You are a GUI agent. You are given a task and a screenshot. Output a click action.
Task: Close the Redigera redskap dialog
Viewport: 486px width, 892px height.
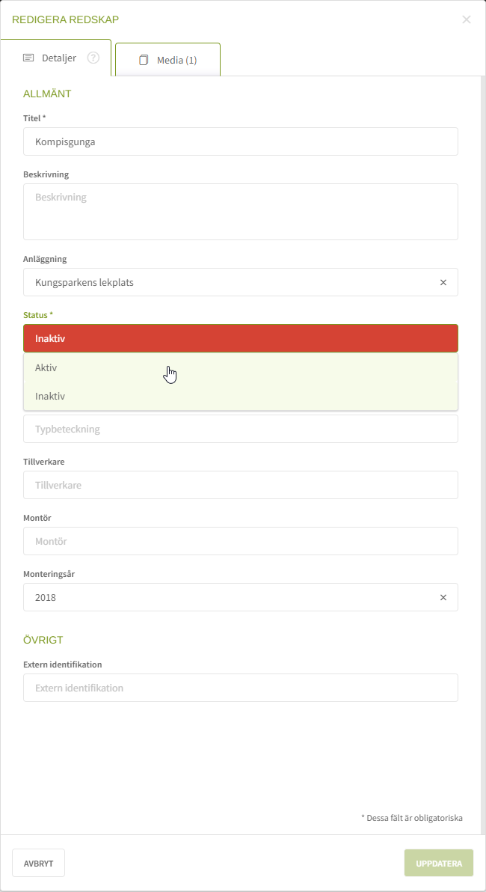[467, 19]
